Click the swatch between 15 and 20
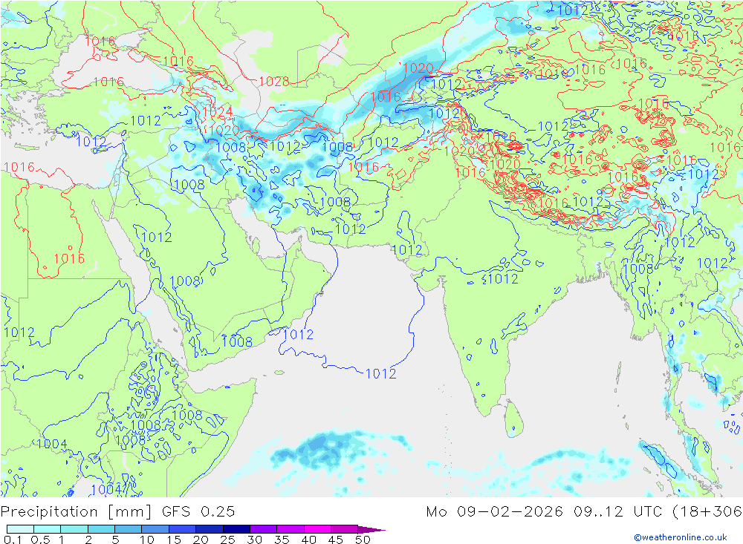Image resolution: width=743 pixels, height=544 pixels. point(183,529)
